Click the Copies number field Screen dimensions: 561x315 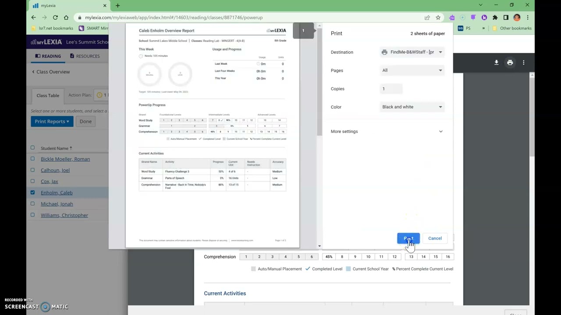tap(391, 89)
